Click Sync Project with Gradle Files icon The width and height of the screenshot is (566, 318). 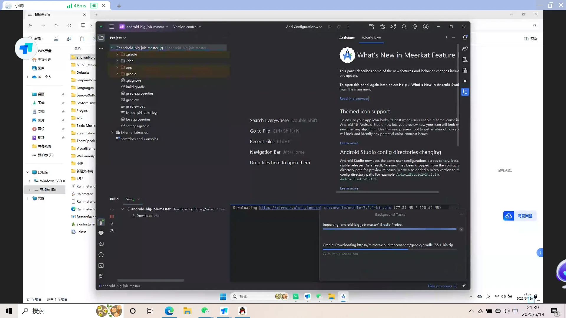393,27
